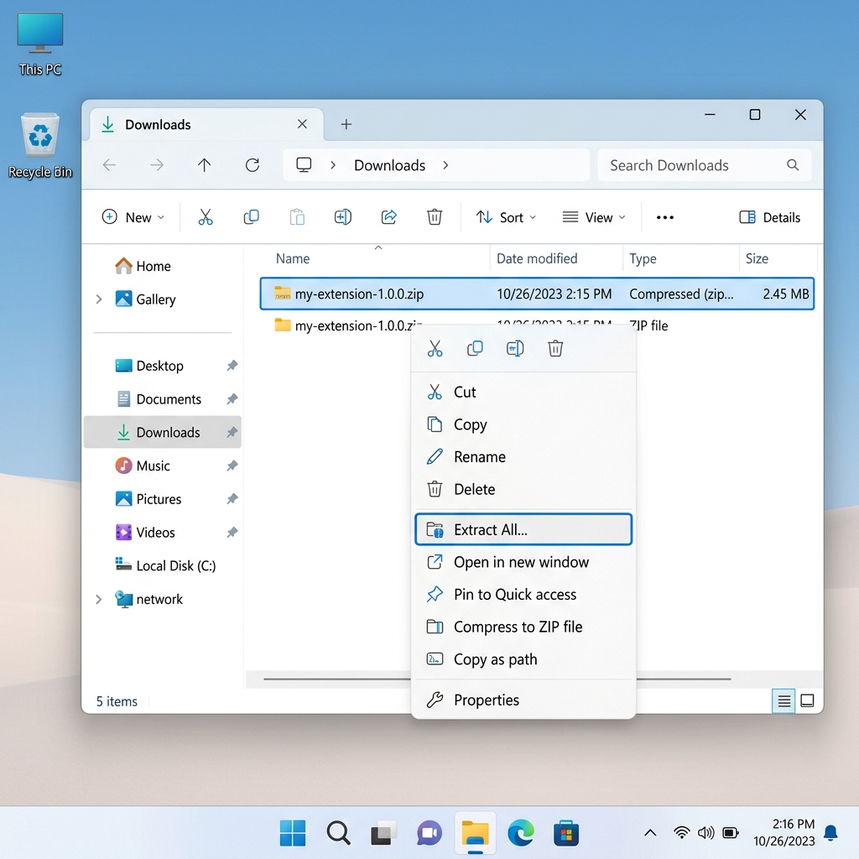
Task: Open Task View from the taskbar
Action: point(383,833)
